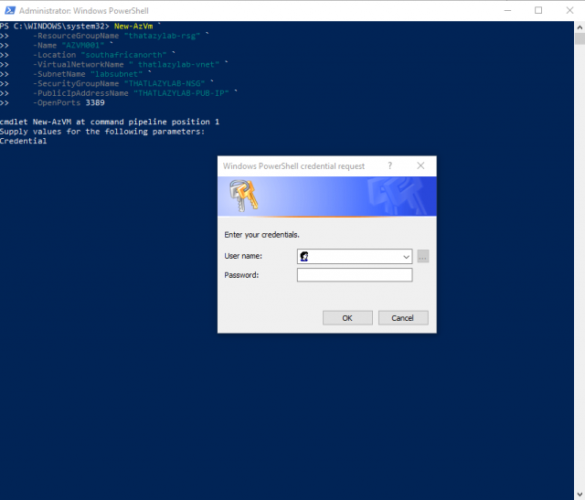Click the 'Enter your credentials.' text

point(261,235)
